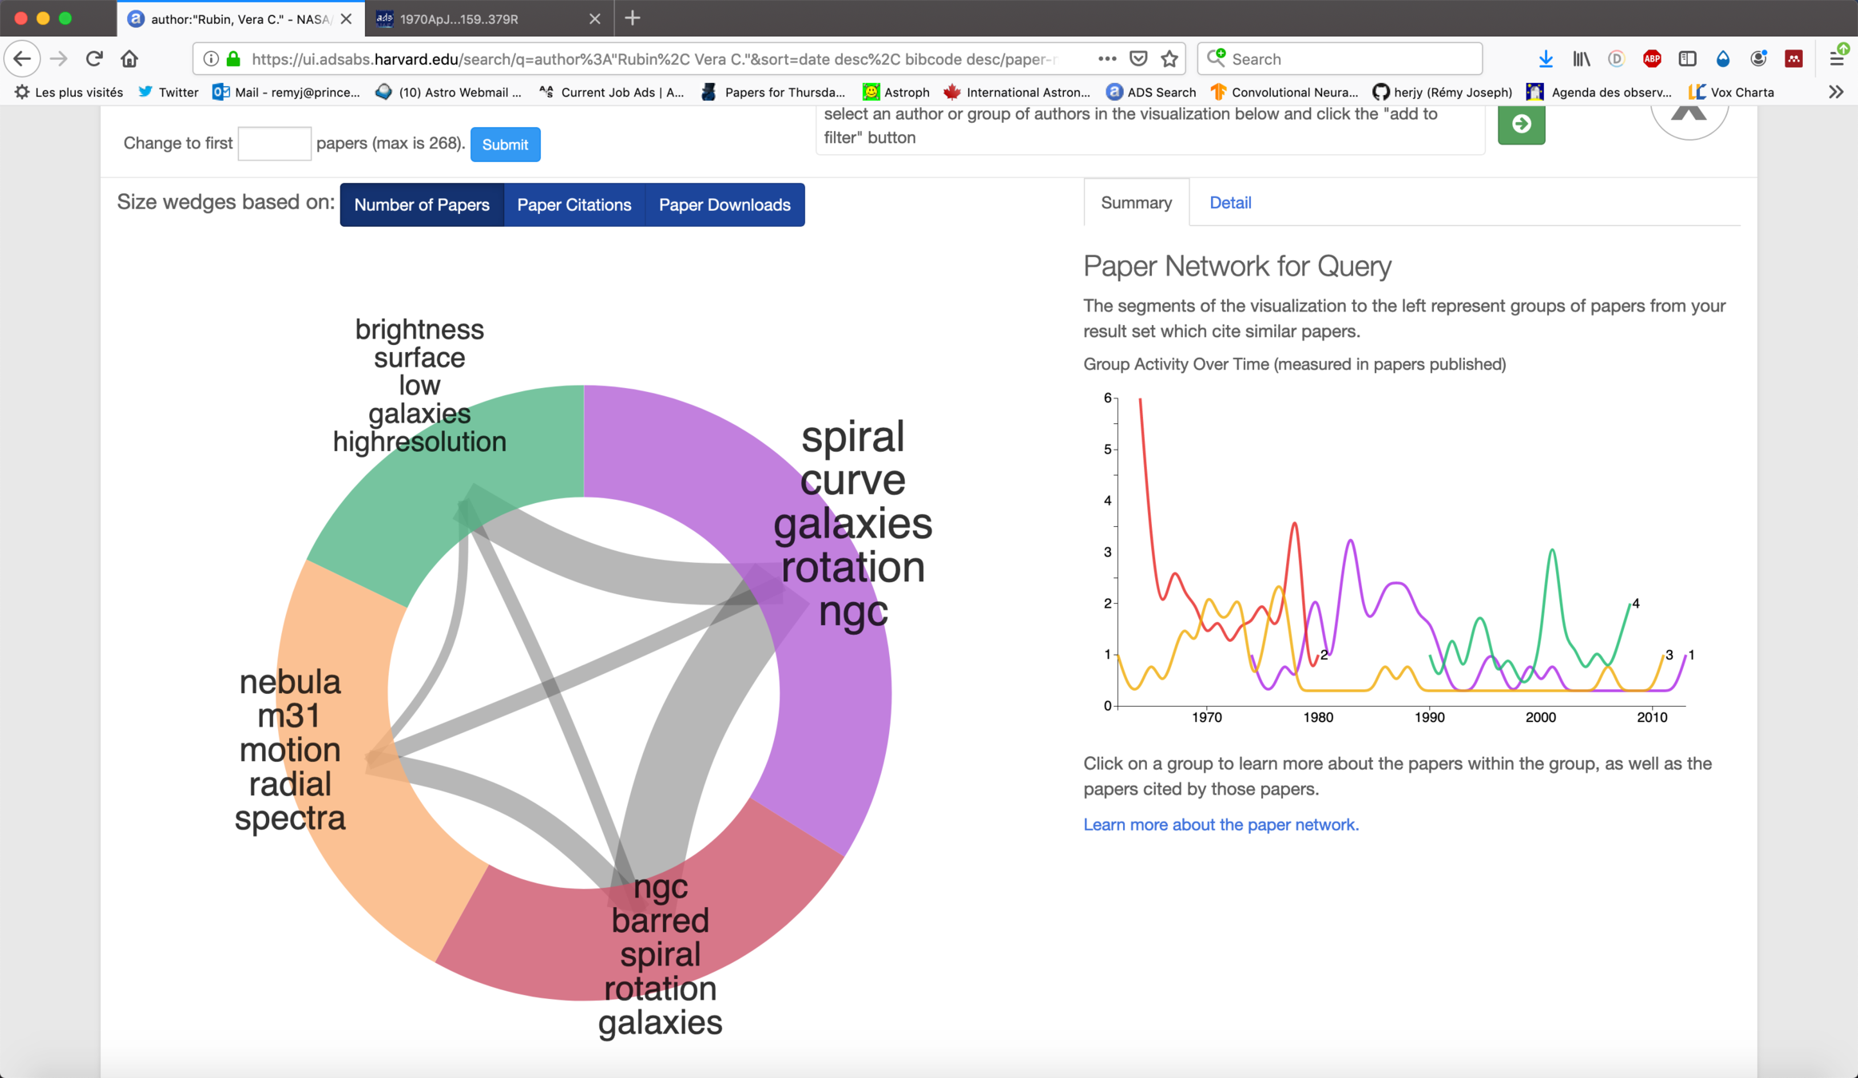
Task: Open the Firefox hamburger menu
Action: pos(1836,58)
